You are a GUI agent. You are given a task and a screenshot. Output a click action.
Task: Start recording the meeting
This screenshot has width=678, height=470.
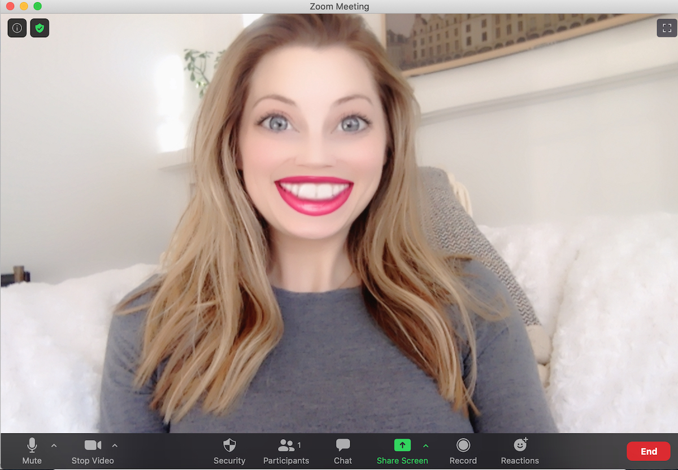pos(463,450)
